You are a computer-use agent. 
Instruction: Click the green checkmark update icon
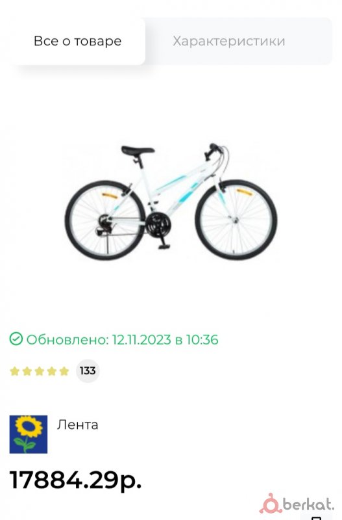coord(16,339)
